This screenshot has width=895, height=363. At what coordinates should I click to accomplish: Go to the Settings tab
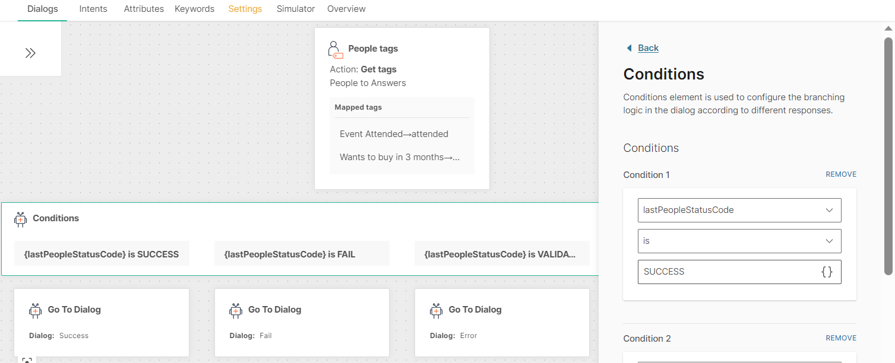[245, 9]
